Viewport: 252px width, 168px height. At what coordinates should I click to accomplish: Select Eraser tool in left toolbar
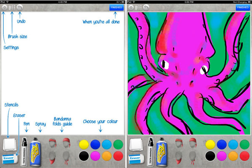(x=10, y=159)
